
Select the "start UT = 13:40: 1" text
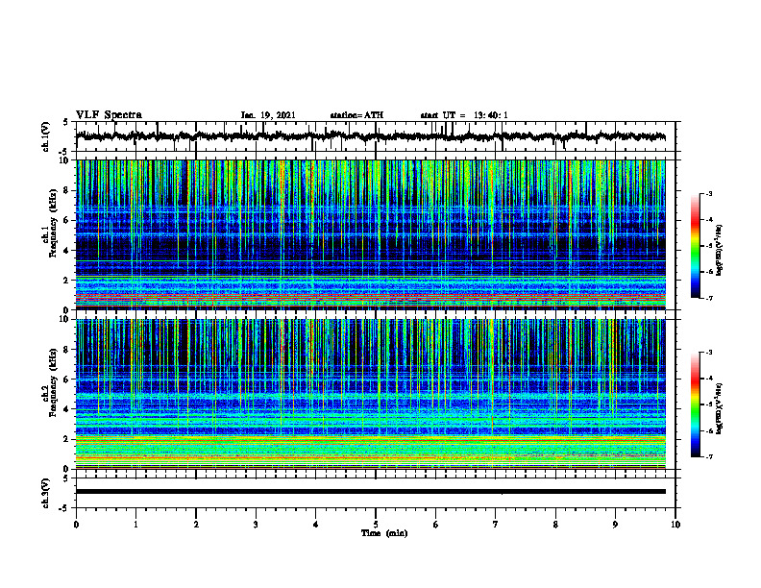pos(464,115)
